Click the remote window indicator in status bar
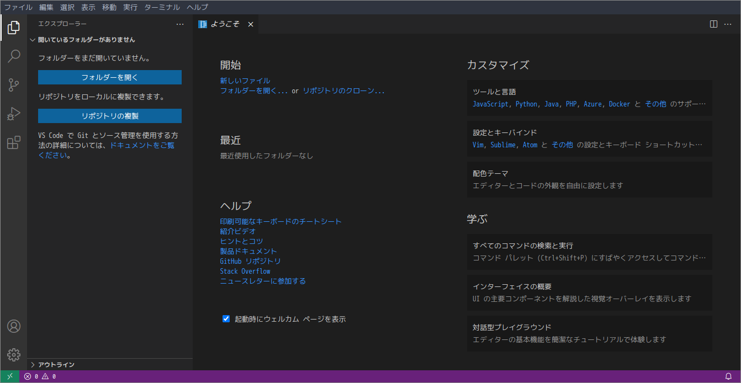The image size is (741, 383). (10, 376)
